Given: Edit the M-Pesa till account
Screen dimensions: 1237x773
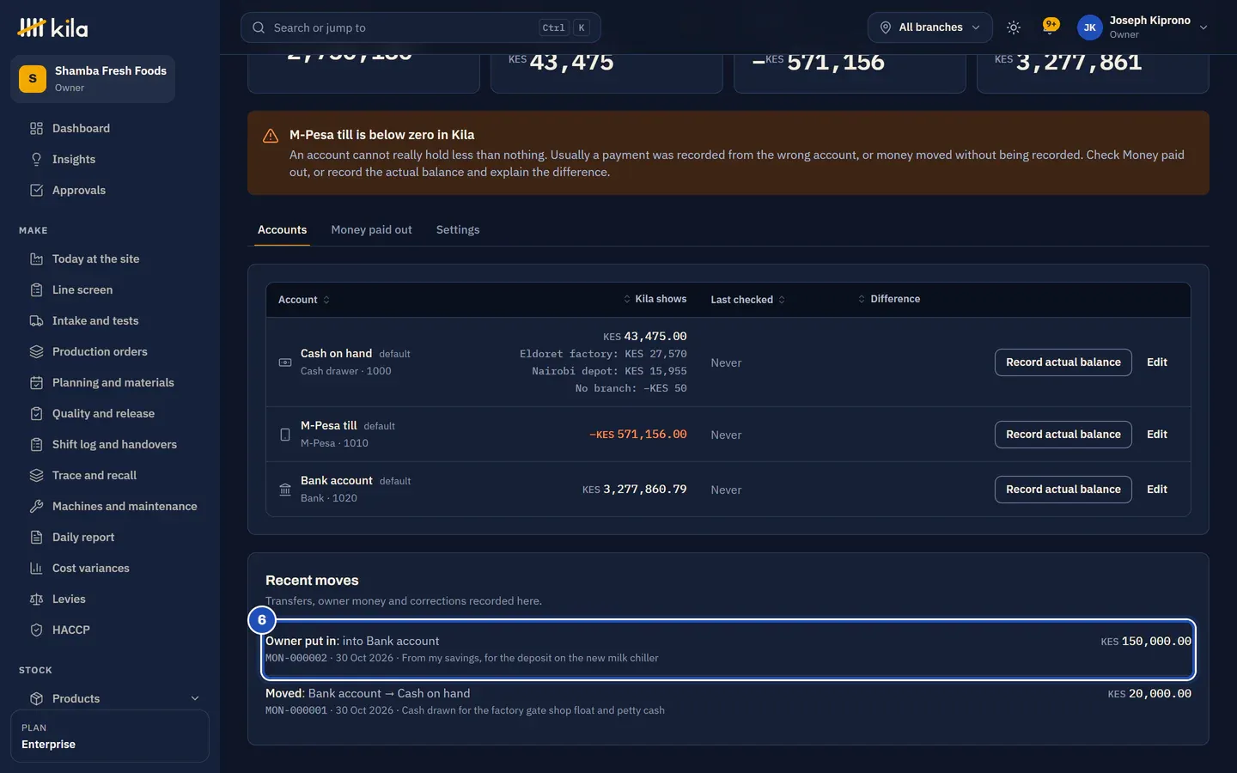Looking at the screenshot, I should [1157, 435].
